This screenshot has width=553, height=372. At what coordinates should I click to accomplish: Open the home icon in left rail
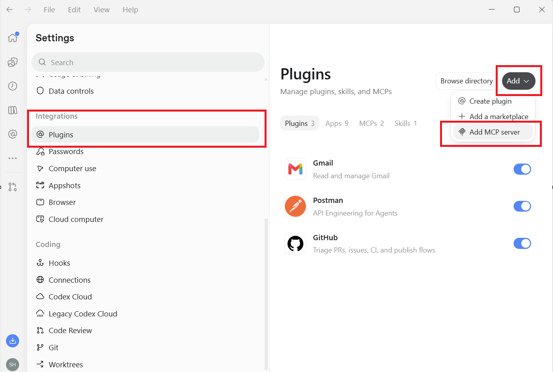coord(13,38)
